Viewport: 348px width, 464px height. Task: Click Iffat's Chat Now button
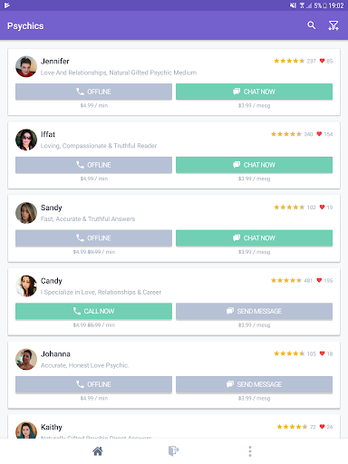(x=254, y=165)
